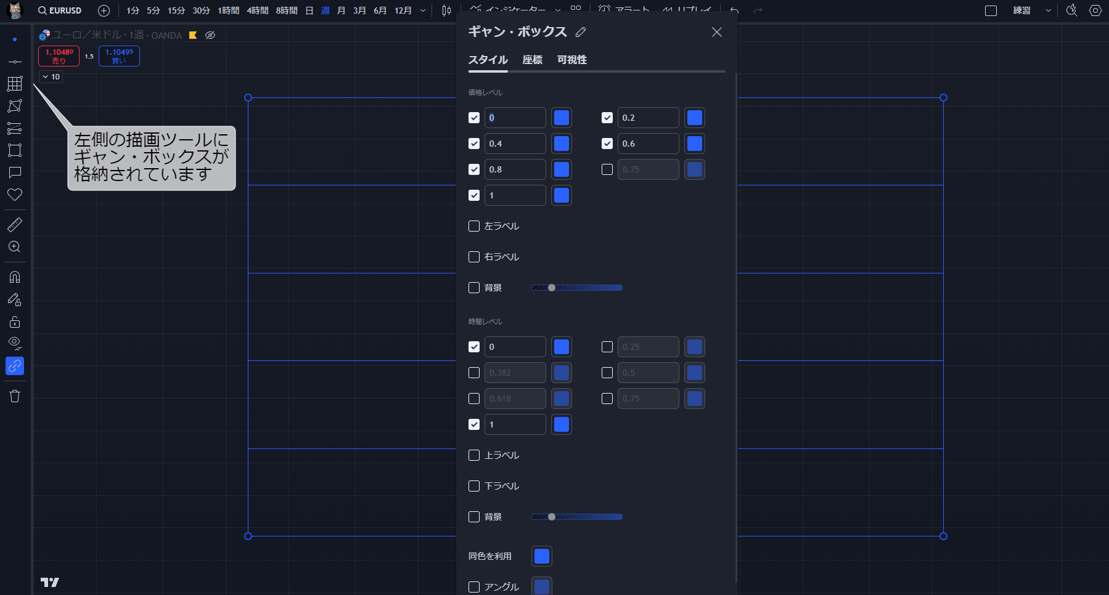Select the pattern drawing tool icon
Image resolution: width=1109 pixels, height=595 pixels.
(15, 106)
